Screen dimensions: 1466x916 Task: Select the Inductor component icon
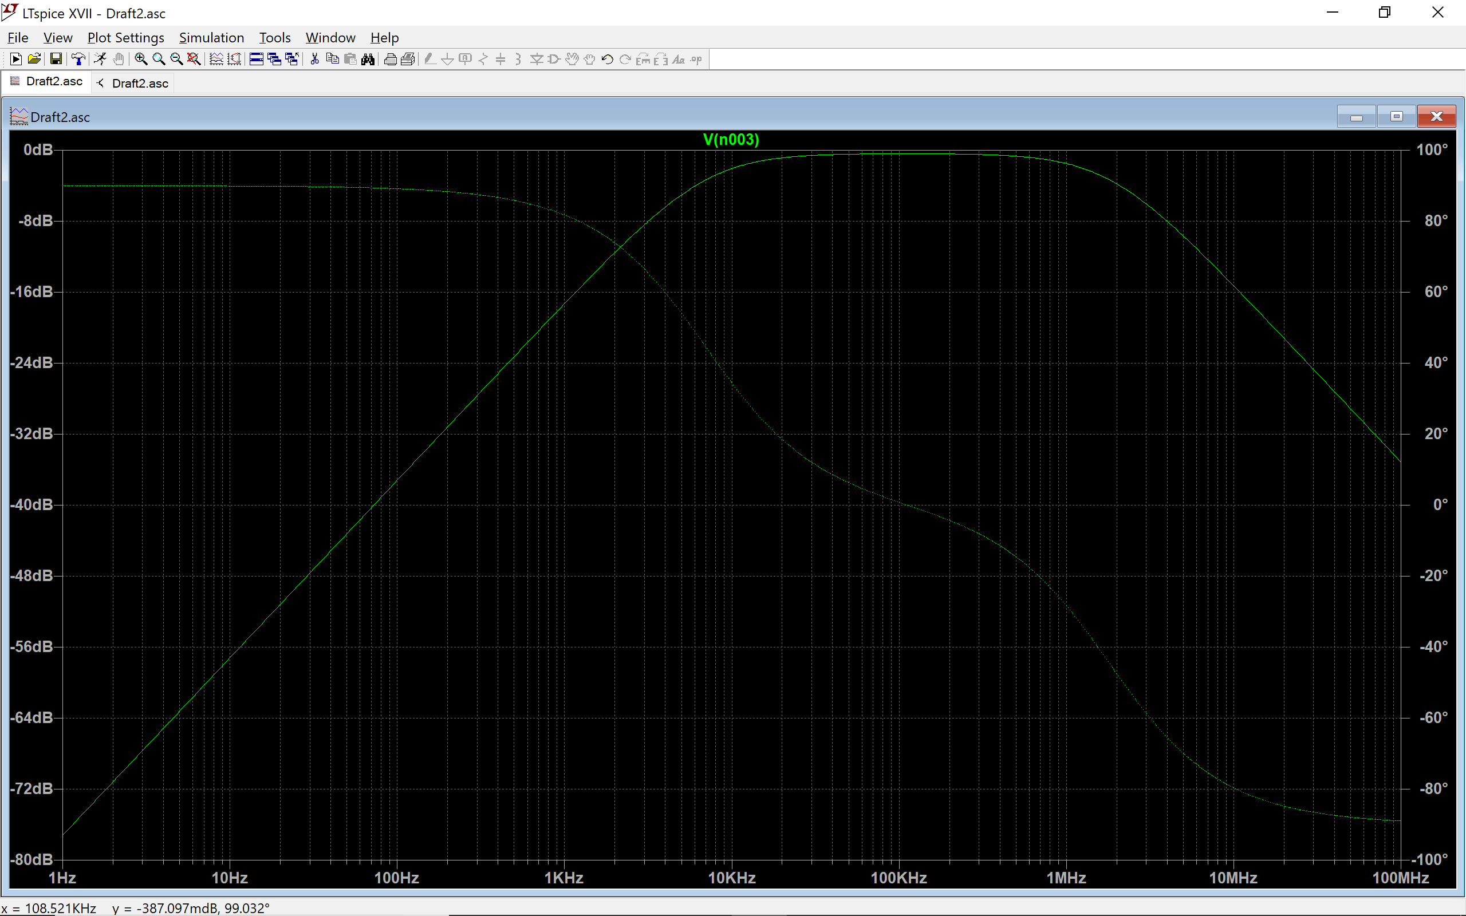tap(519, 59)
